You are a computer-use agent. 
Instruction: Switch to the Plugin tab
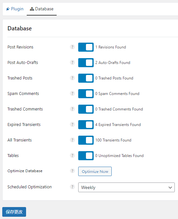[15, 9]
